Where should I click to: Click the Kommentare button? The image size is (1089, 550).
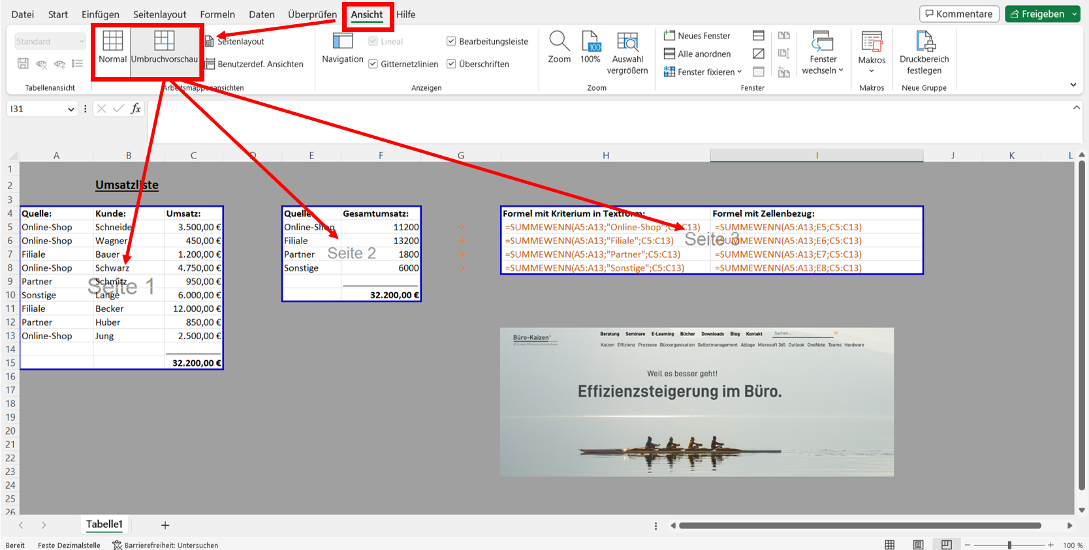pos(959,14)
